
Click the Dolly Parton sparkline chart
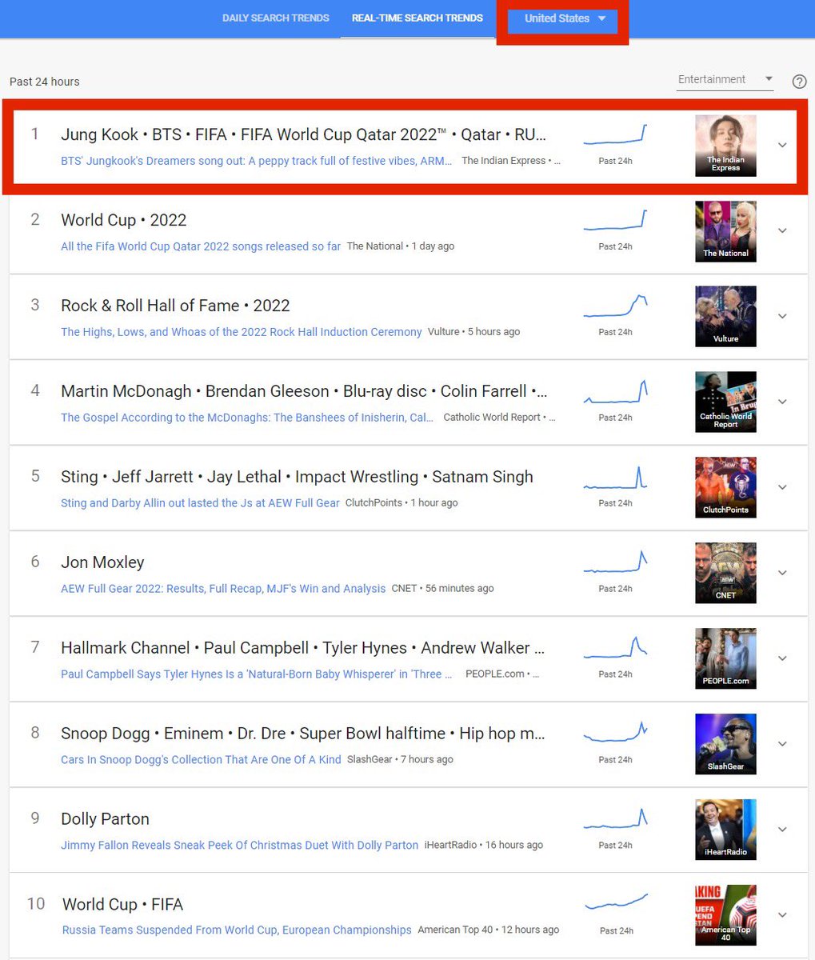pyautogui.click(x=615, y=819)
